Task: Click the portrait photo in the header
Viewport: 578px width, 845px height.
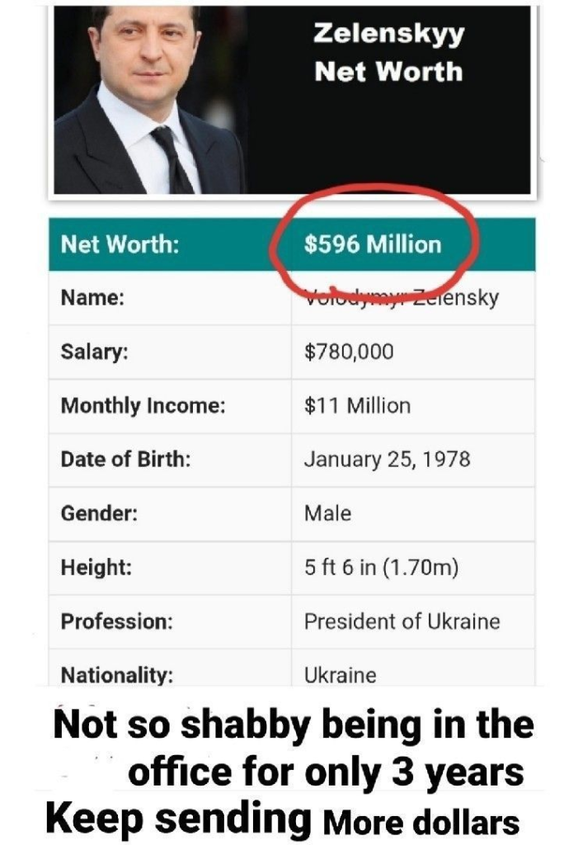Action: (148, 99)
